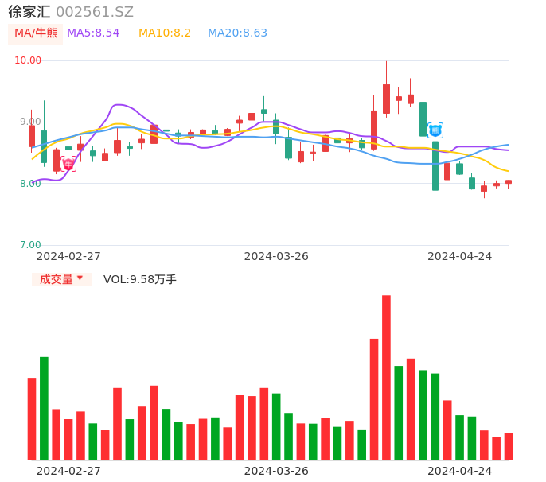Image resolution: width=546 pixels, height=482 pixels.
Task: Click the stock name 徐家汇
Action: pos(29,12)
